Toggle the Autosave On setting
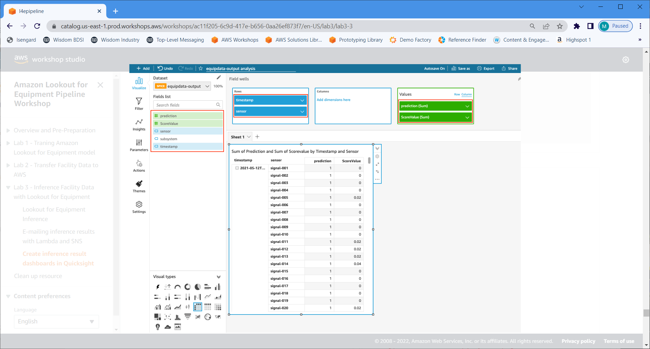Screen dimensions: 650x349 click(x=434, y=69)
